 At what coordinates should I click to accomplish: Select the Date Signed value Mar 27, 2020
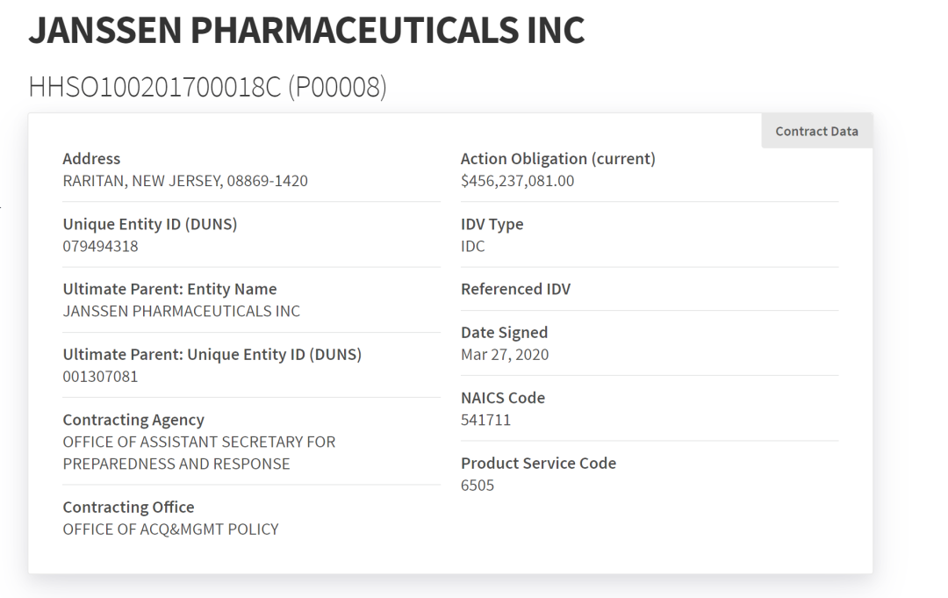(505, 355)
